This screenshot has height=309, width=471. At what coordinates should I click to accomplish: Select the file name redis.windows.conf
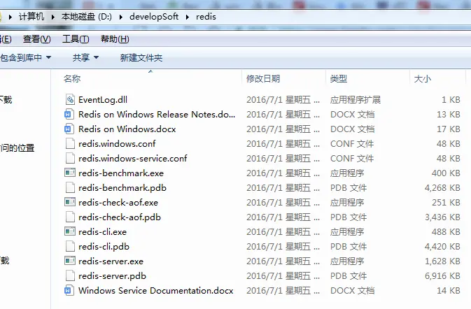coord(117,144)
